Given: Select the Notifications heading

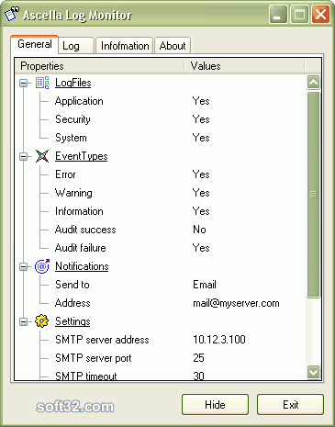Looking at the screenshot, I should (82, 266).
